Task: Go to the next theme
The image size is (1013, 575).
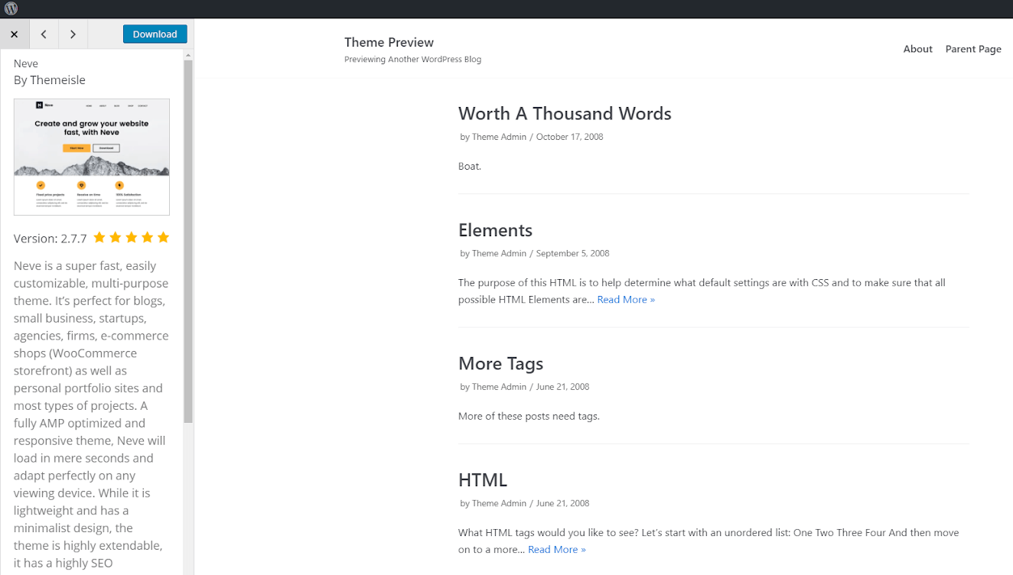Action: click(73, 34)
